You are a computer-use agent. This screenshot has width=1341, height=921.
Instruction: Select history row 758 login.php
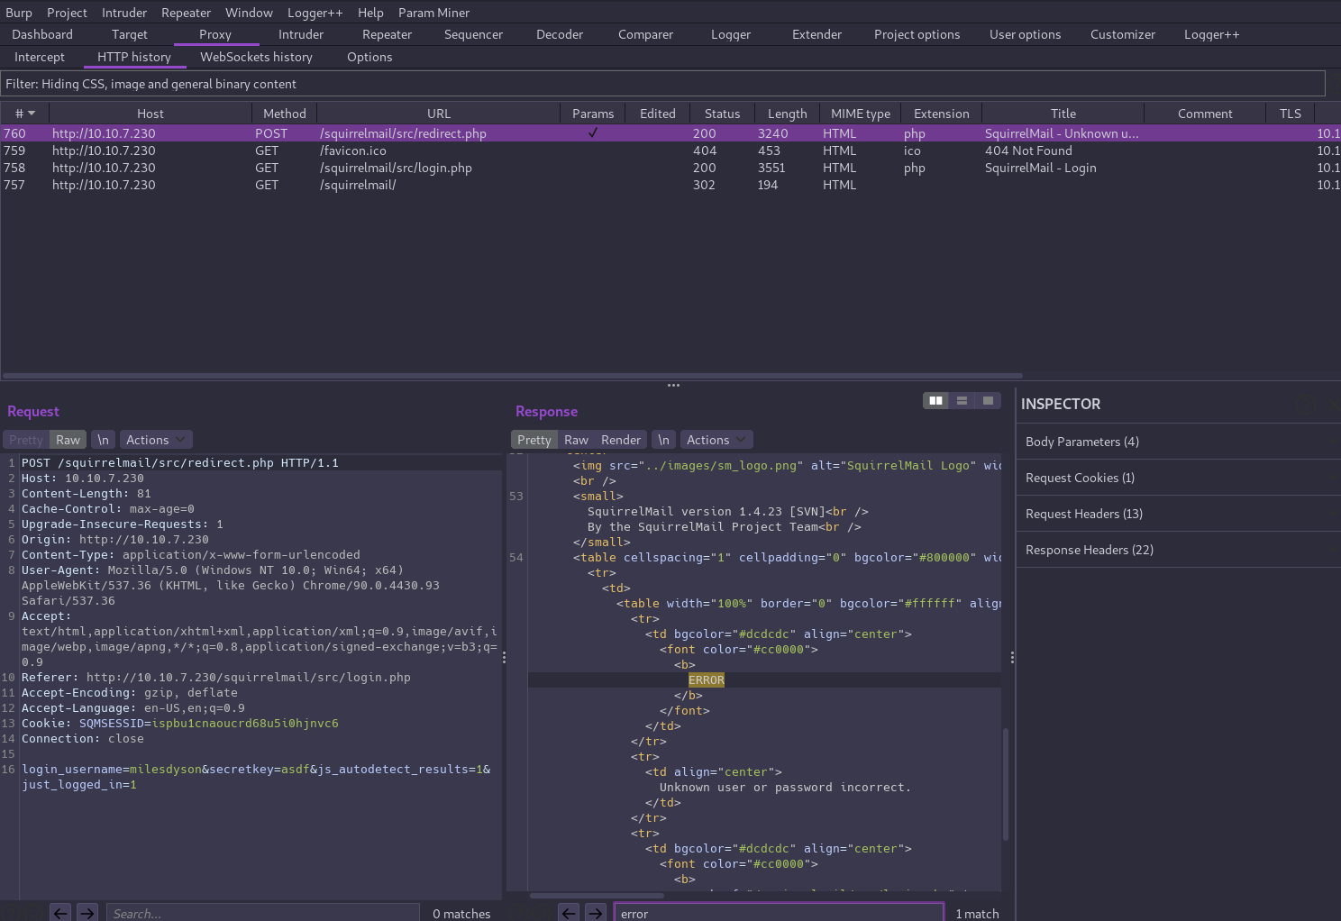click(x=670, y=168)
